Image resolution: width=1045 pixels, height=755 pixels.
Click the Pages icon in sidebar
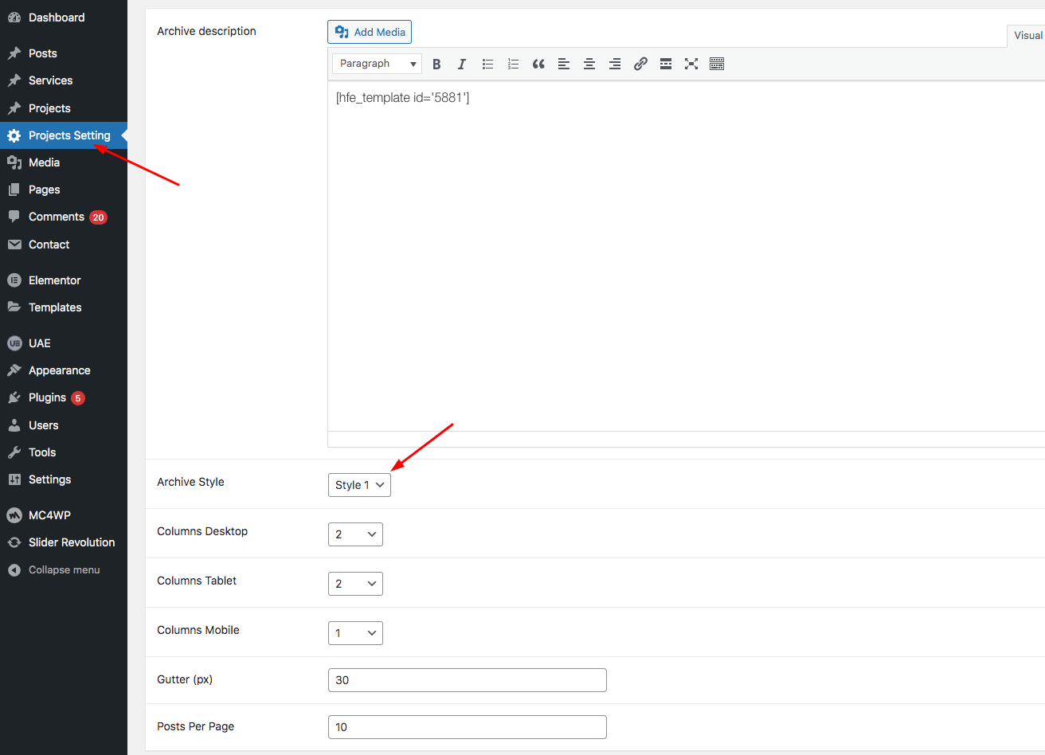point(14,190)
